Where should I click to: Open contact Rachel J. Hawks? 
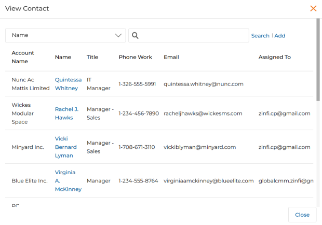(x=66, y=114)
